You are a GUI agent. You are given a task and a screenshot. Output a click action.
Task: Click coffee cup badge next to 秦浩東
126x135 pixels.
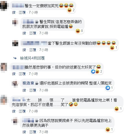click(x=37, y=83)
